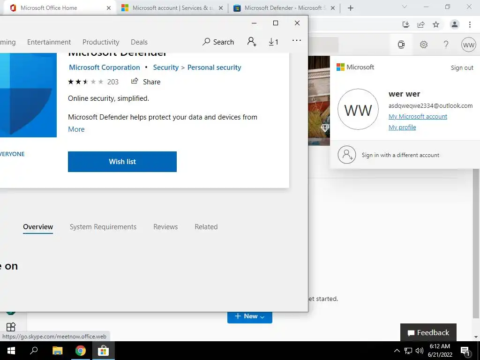Click the Office Meet Now icon

(401, 45)
